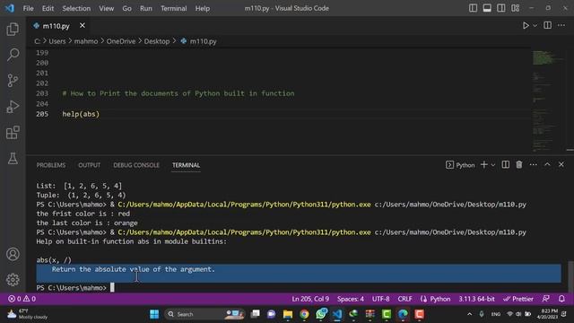Open errors and warnings status item
This screenshot has height=323, width=574.
tap(22, 299)
